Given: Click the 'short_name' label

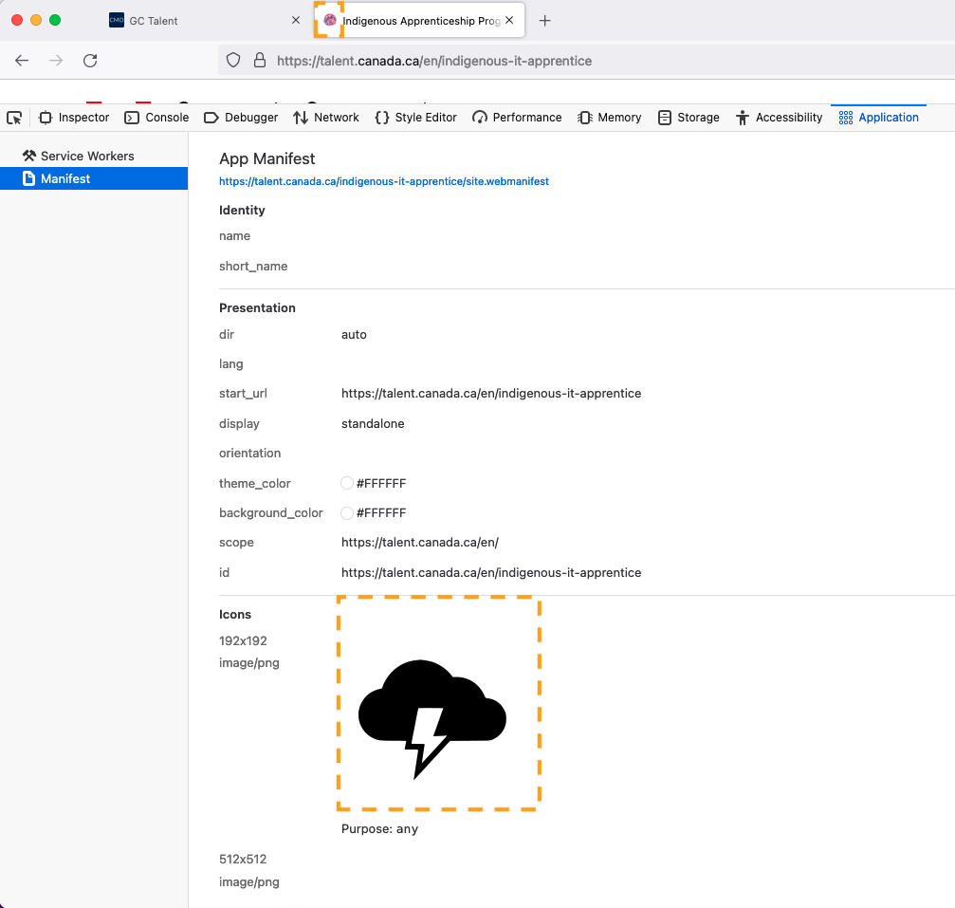Looking at the screenshot, I should tap(253, 267).
